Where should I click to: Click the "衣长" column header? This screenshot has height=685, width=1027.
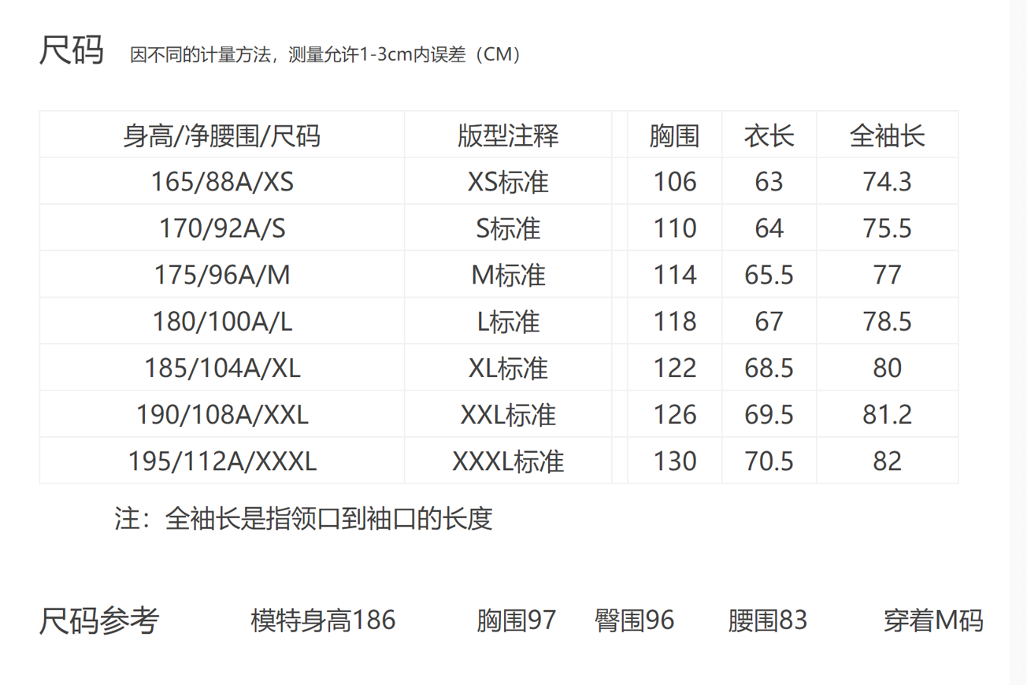(x=769, y=136)
